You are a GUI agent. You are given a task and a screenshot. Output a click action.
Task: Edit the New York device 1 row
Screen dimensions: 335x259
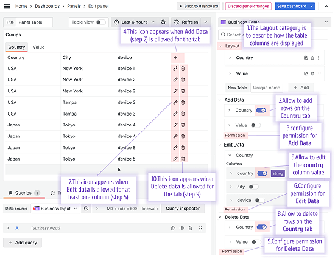tap(175, 69)
